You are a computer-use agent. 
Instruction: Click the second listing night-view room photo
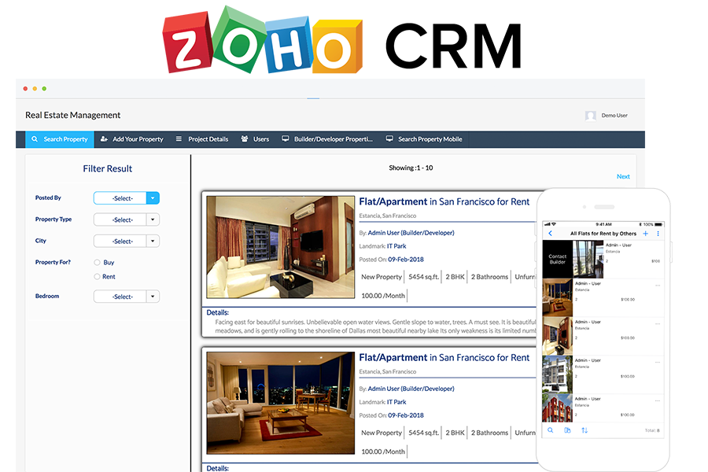[280, 403]
